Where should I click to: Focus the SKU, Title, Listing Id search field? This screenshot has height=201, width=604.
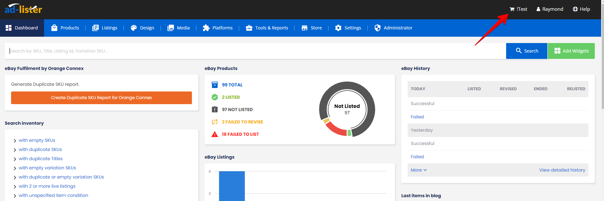point(255,51)
